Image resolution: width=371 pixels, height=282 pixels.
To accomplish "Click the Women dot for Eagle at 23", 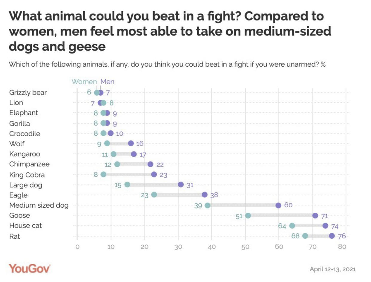I will [154, 195].
